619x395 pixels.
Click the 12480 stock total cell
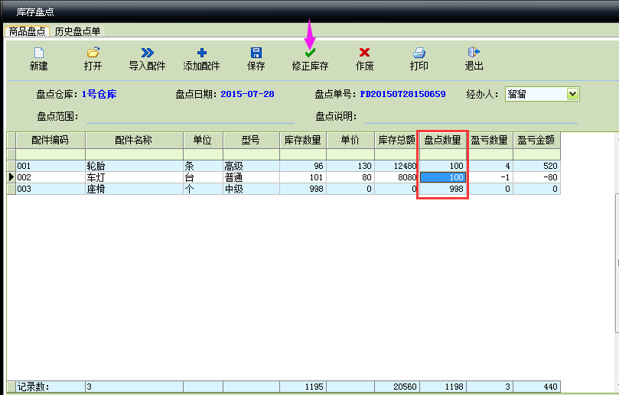click(397, 166)
